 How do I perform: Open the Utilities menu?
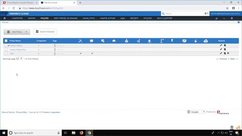pos(147,18)
